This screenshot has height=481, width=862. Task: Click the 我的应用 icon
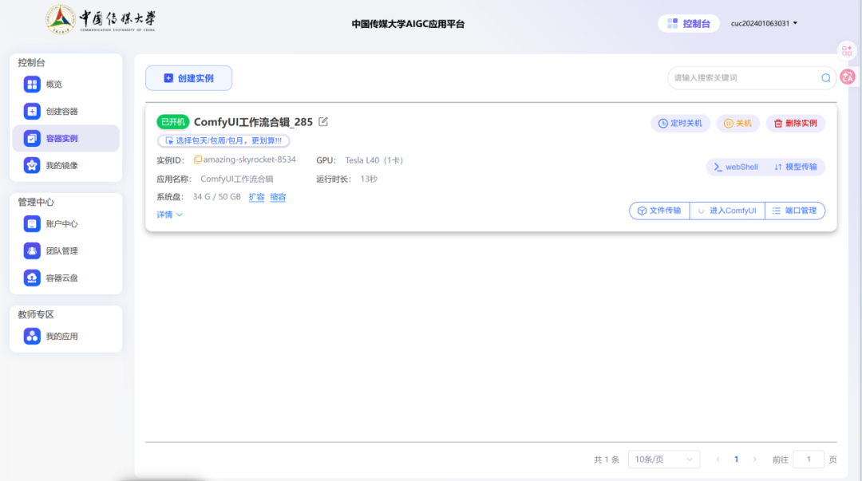32,336
